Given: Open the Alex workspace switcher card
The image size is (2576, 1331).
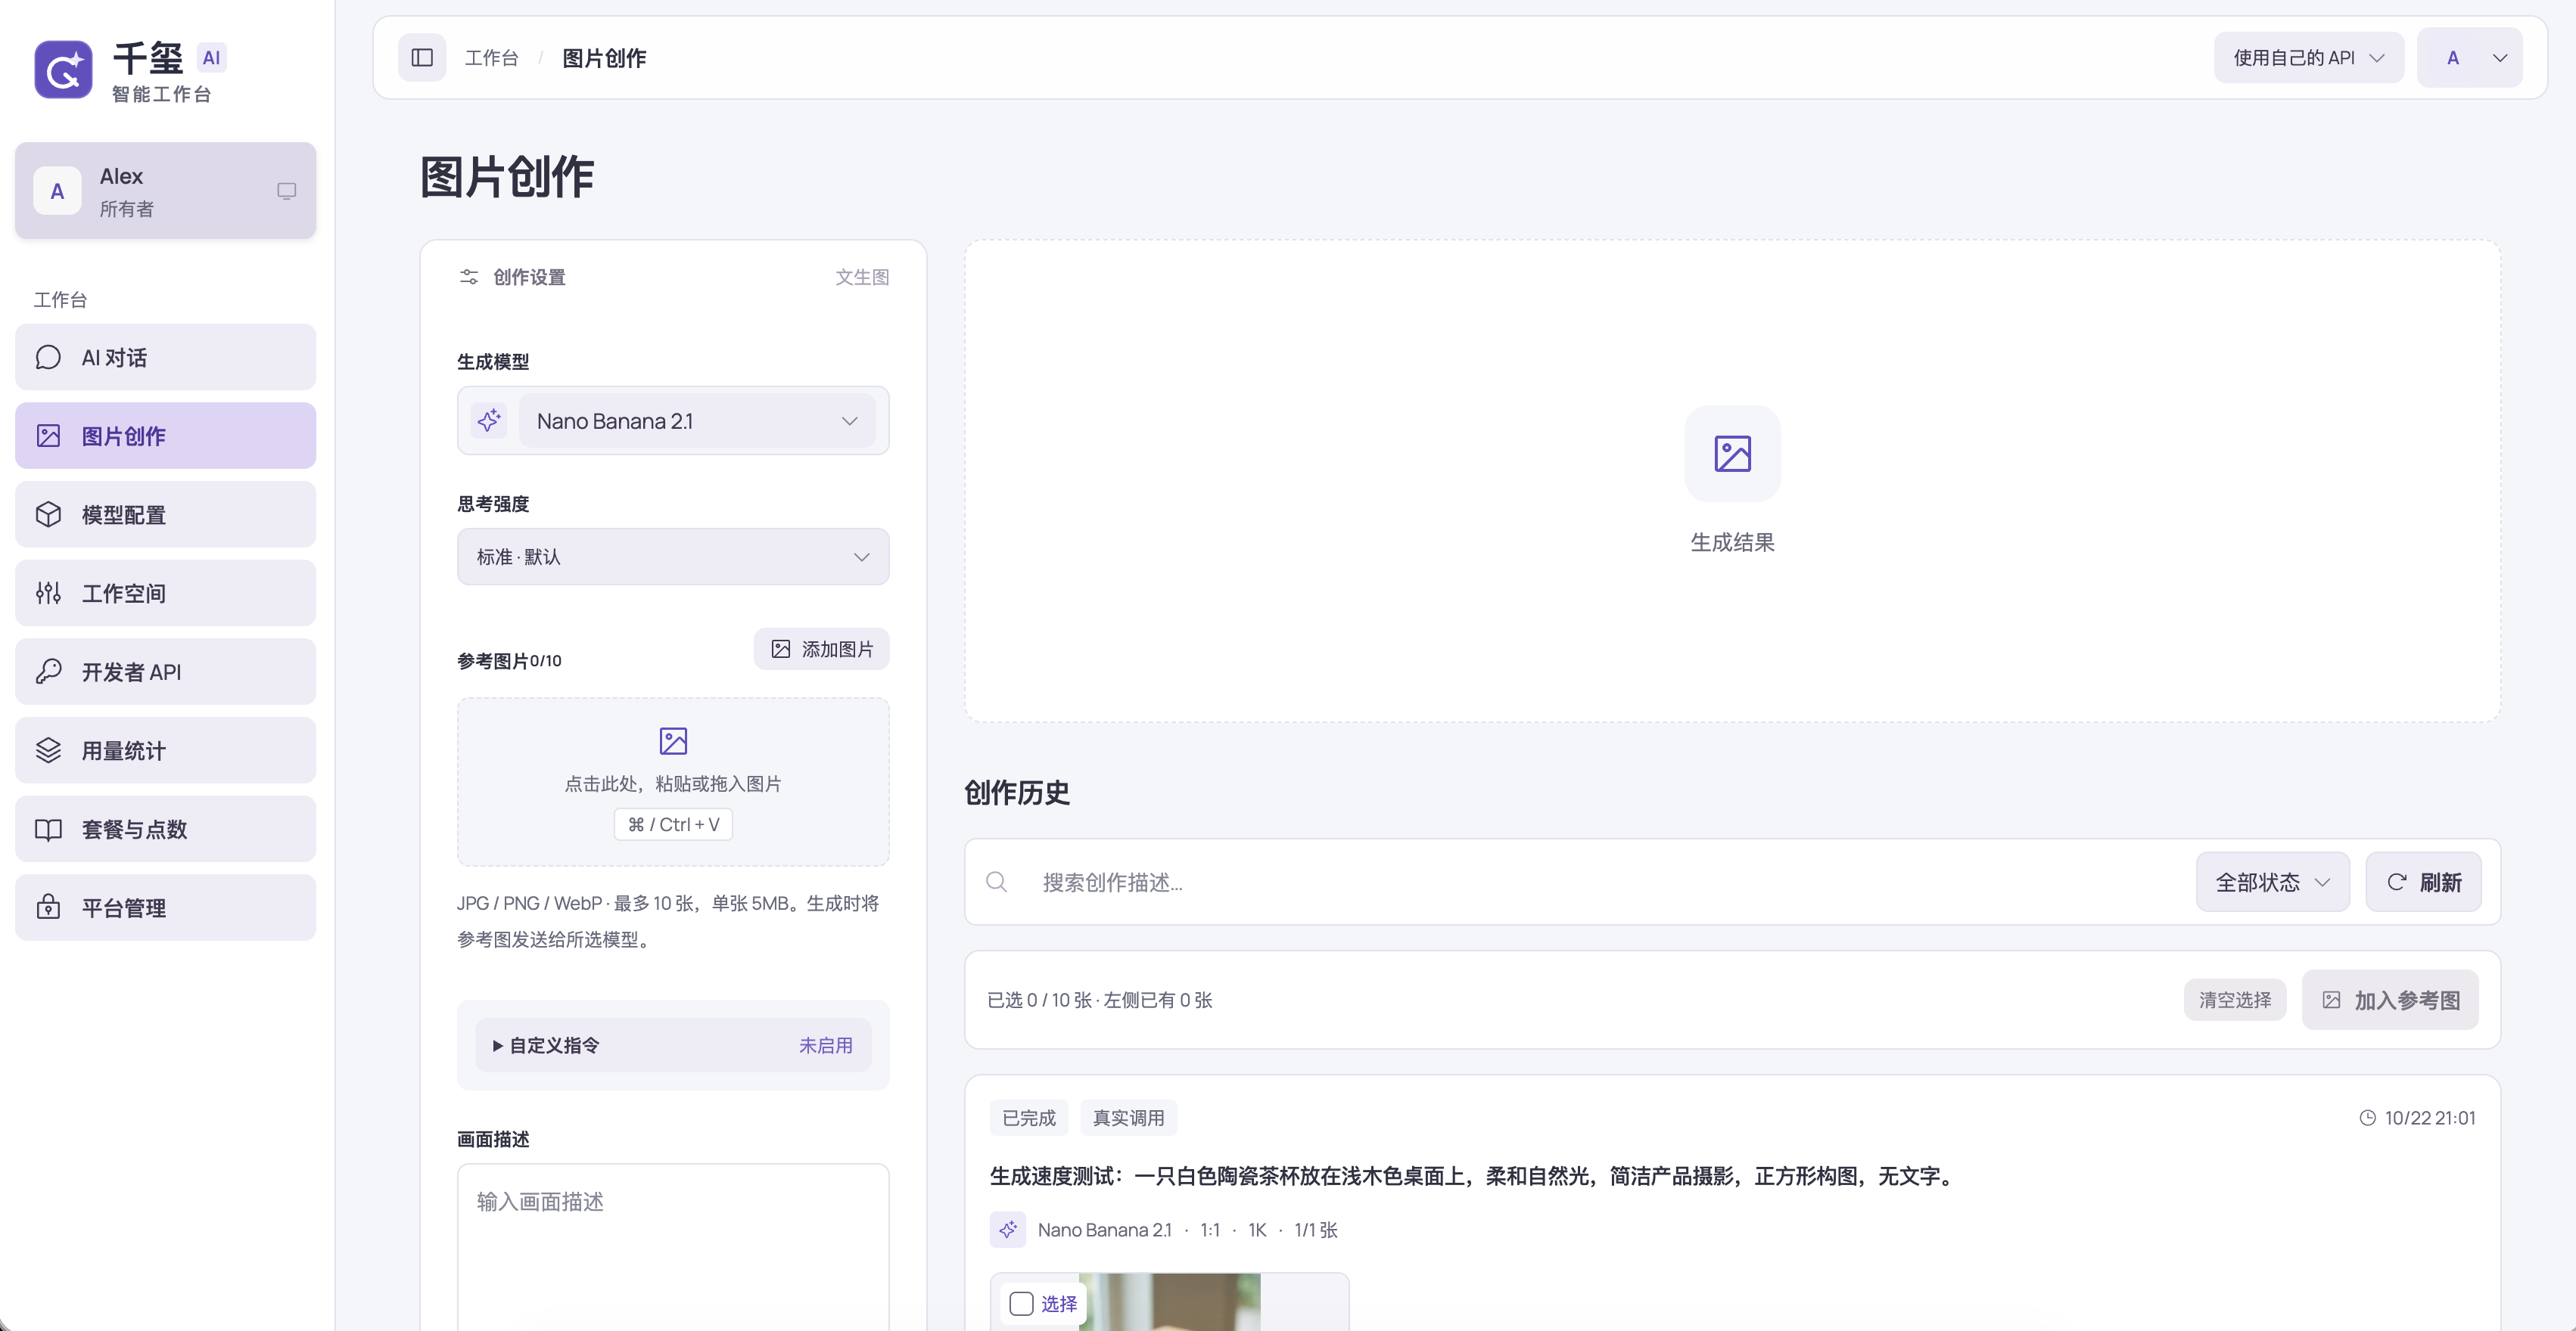Looking at the screenshot, I should (165, 191).
